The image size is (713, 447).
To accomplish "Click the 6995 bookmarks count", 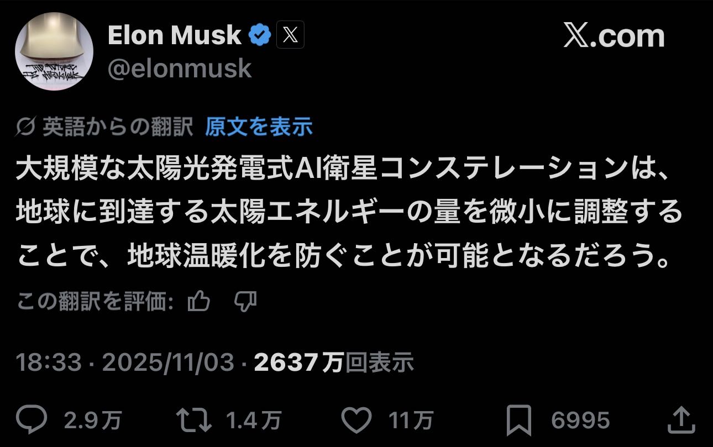I will 580,421.
